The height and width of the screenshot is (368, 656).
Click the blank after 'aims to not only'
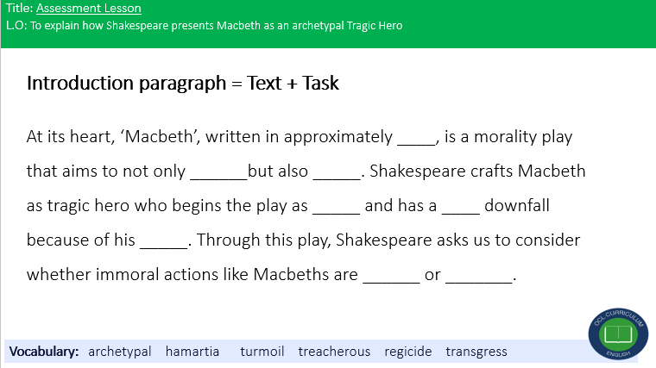[x=218, y=172]
